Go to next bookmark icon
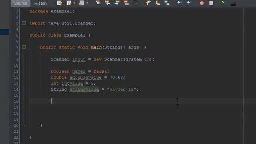 point(157,3)
